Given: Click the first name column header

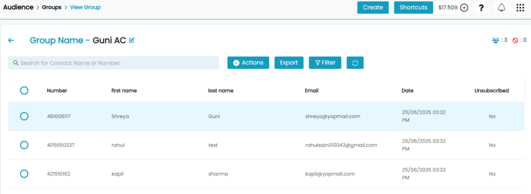Looking at the screenshot, I should [x=124, y=90].
